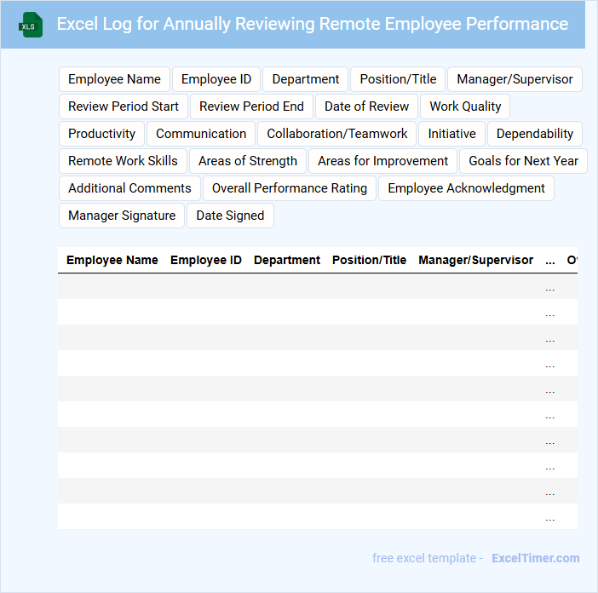The width and height of the screenshot is (598, 593).
Task: Click the page title about Remote Employee Performance
Action: (x=313, y=24)
